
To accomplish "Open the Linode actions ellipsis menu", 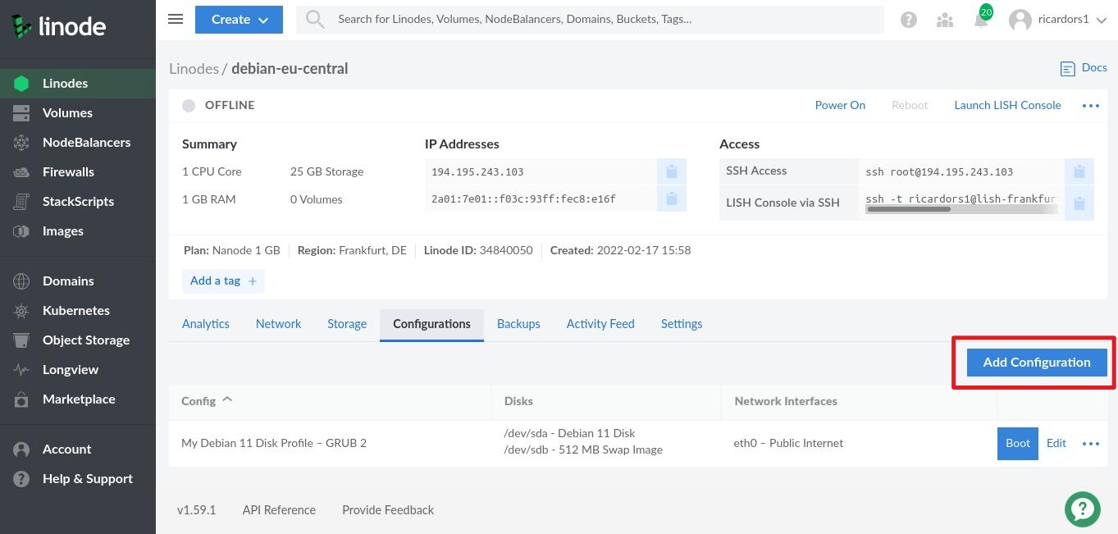I will pos(1091,105).
